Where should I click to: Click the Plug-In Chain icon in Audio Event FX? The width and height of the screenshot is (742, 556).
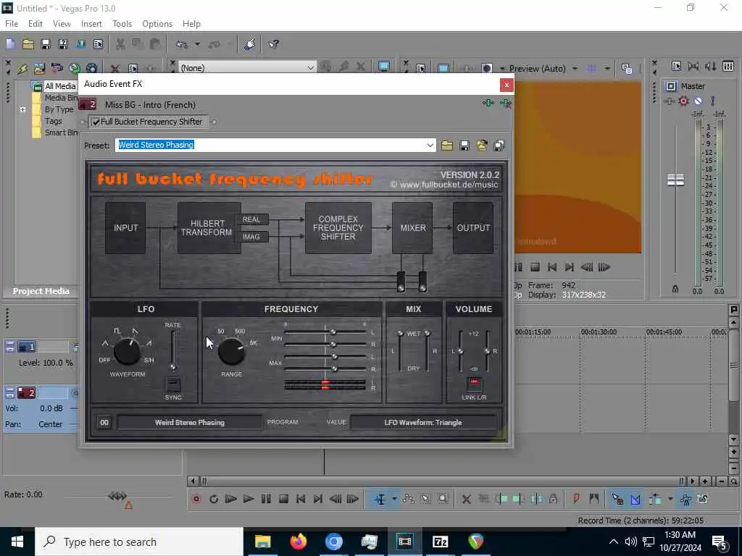tap(488, 103)
